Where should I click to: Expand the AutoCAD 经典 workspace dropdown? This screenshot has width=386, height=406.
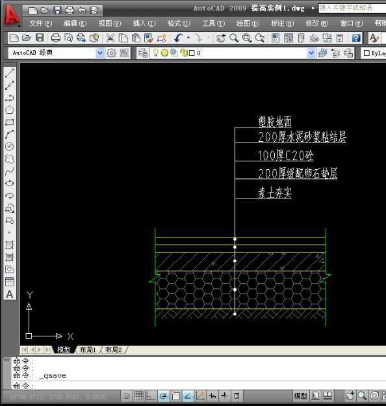pyautogui.click(x=100, y=53)
